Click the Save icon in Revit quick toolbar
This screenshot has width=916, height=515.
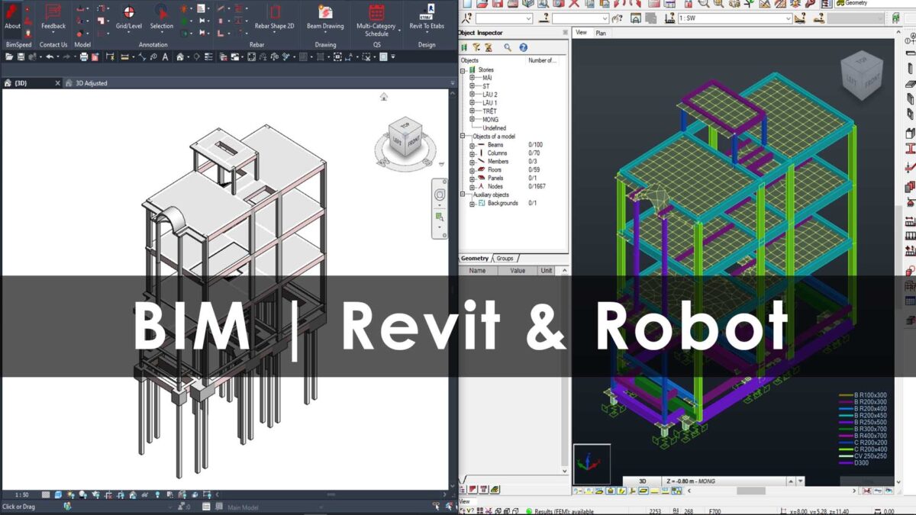[21, 57]
